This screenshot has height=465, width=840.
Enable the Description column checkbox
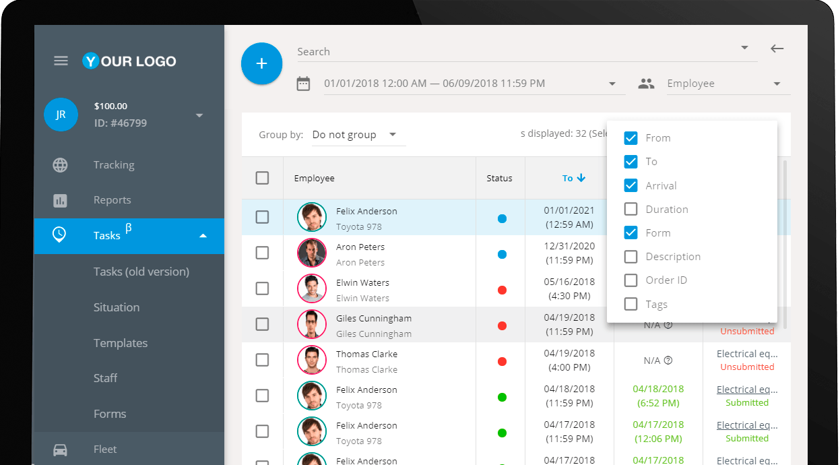[631, 257]
